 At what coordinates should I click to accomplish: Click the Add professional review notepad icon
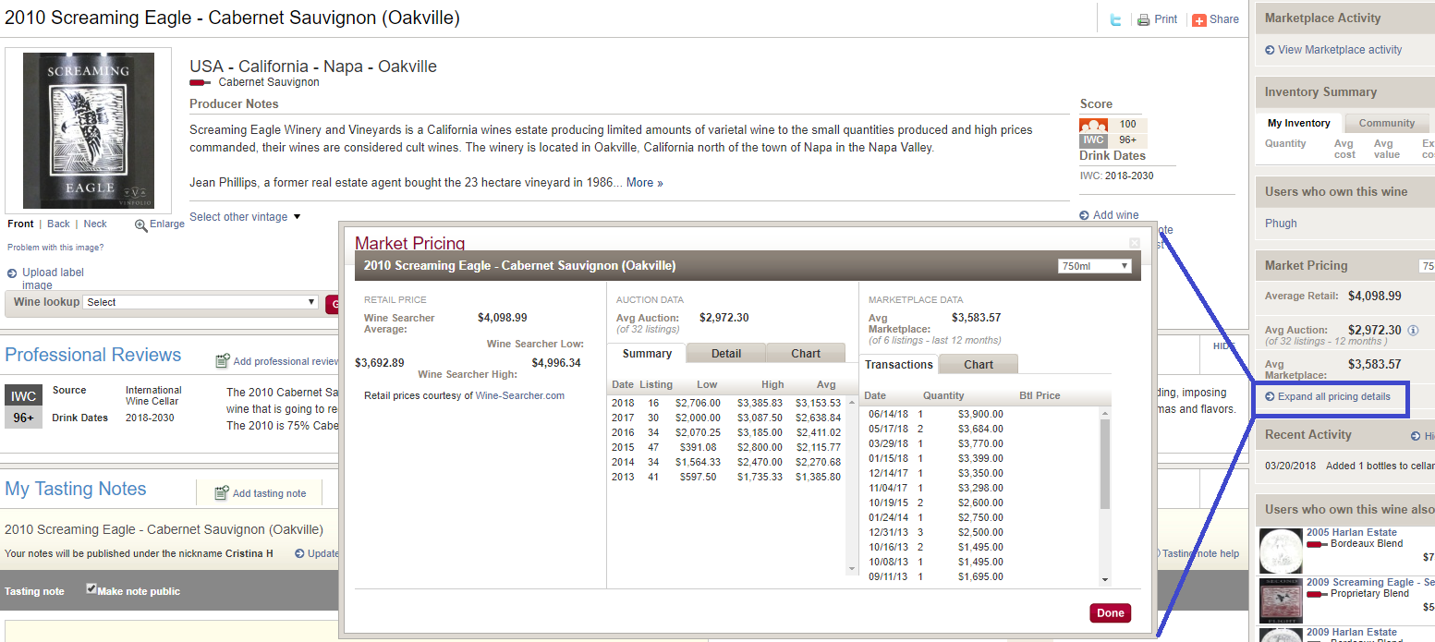pyautogui.click(x=222, y=361)
